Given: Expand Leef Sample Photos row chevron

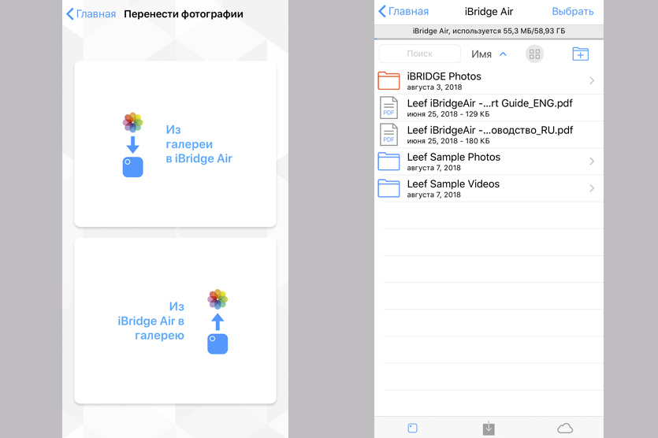Looking at the screenshot, I should tap(592, 161).
